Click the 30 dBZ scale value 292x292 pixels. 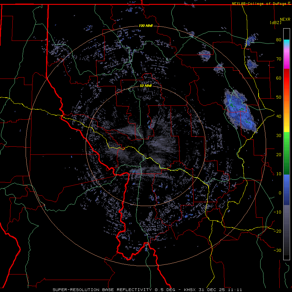279,135
